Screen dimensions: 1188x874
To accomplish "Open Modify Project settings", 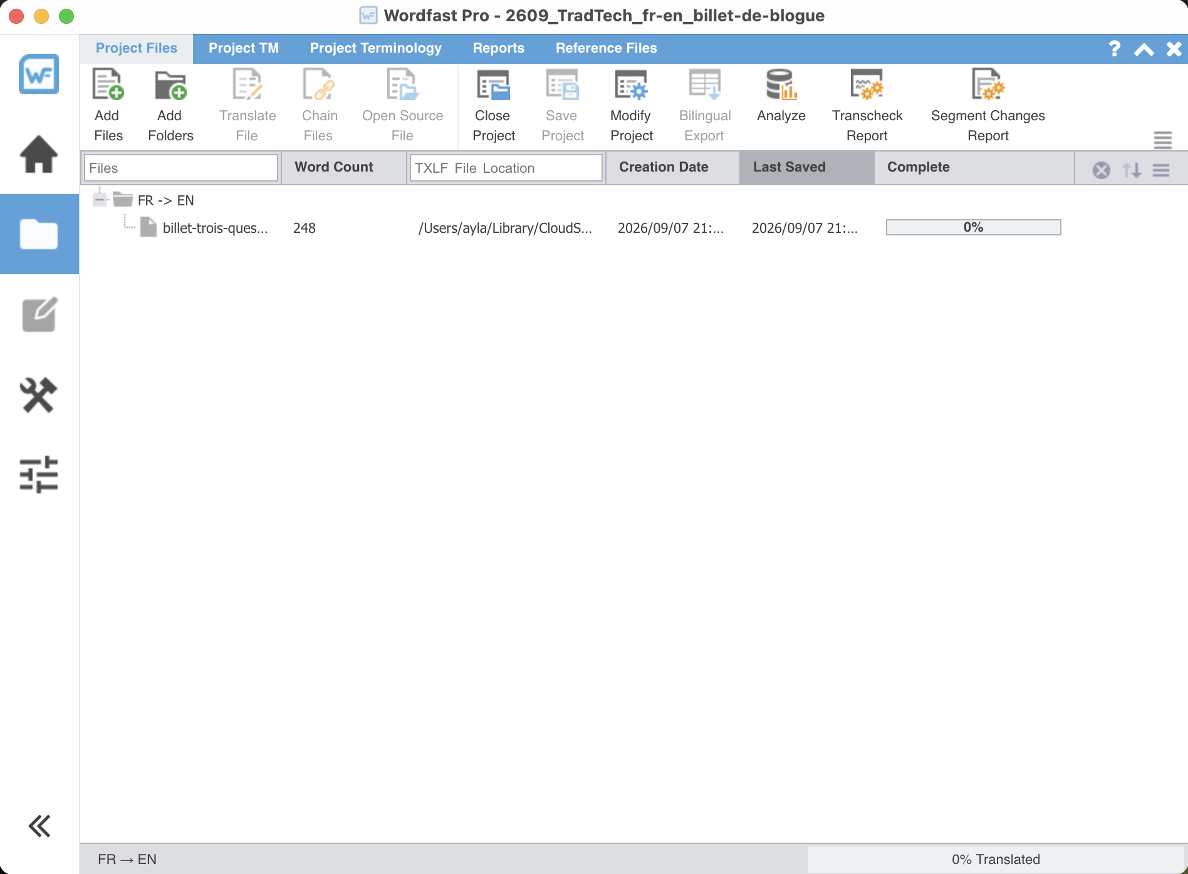I will 631,105.
